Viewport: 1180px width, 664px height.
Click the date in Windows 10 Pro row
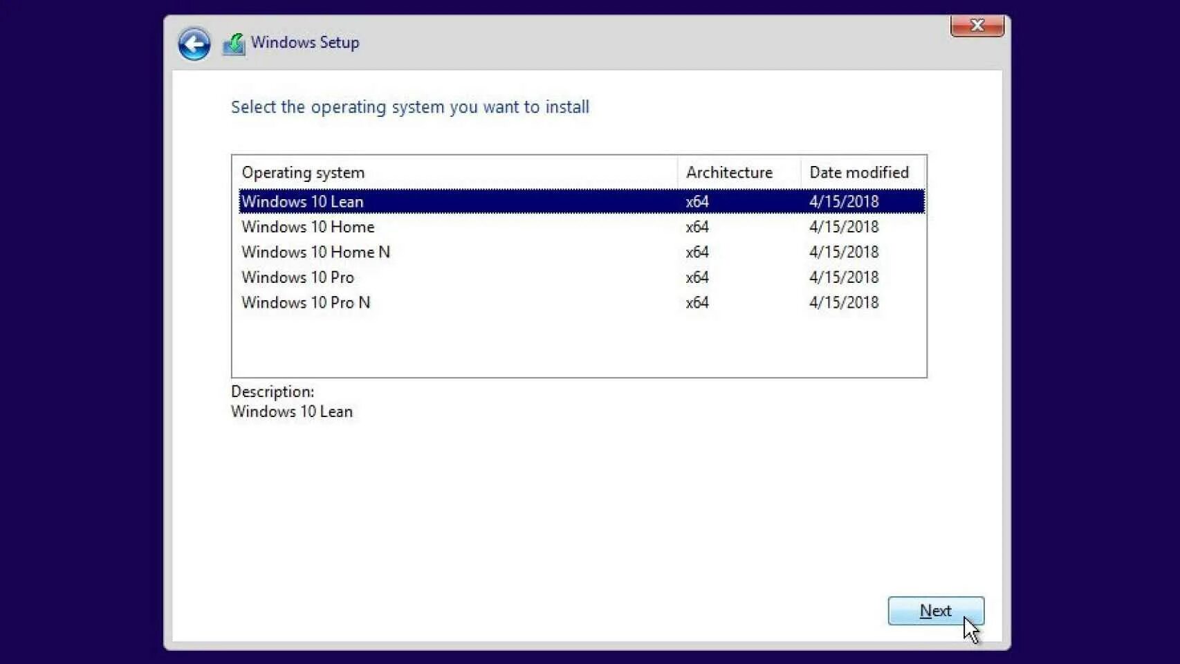(x=844, y=277)
